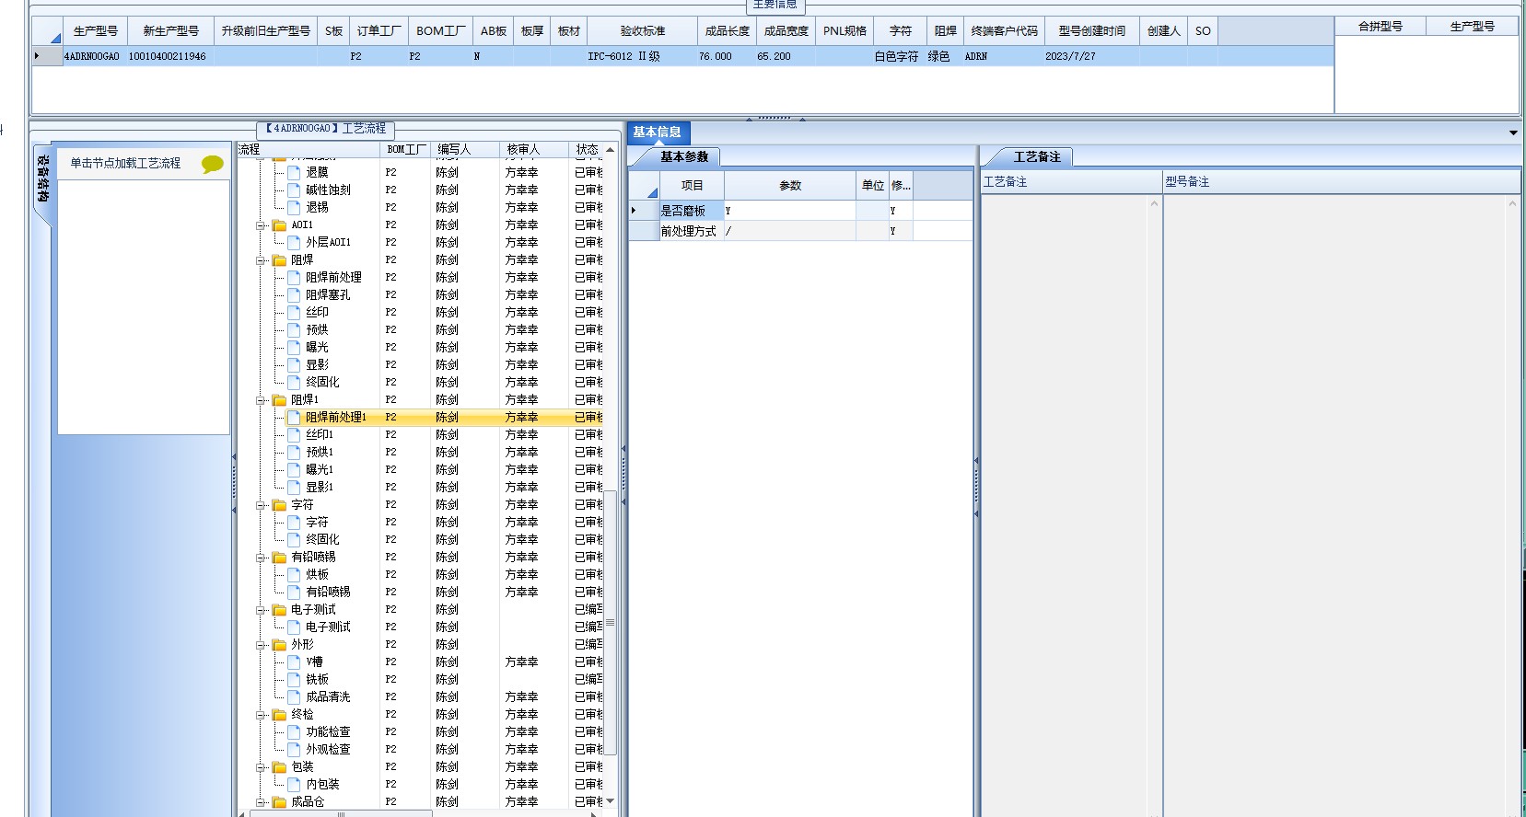This screenshot has height=817, width=1526.
Task: Click the document icon beside 曝光1
Action: [x=295, y=469]
